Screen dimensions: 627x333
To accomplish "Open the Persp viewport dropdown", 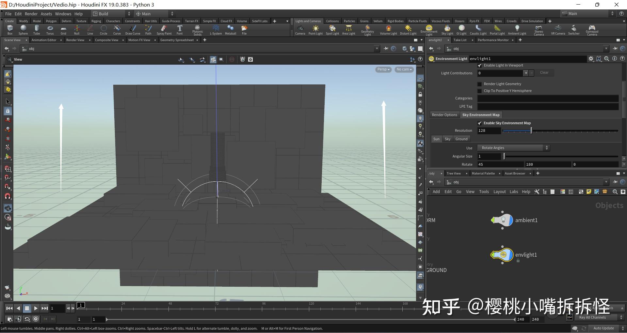I will (383, 69).
